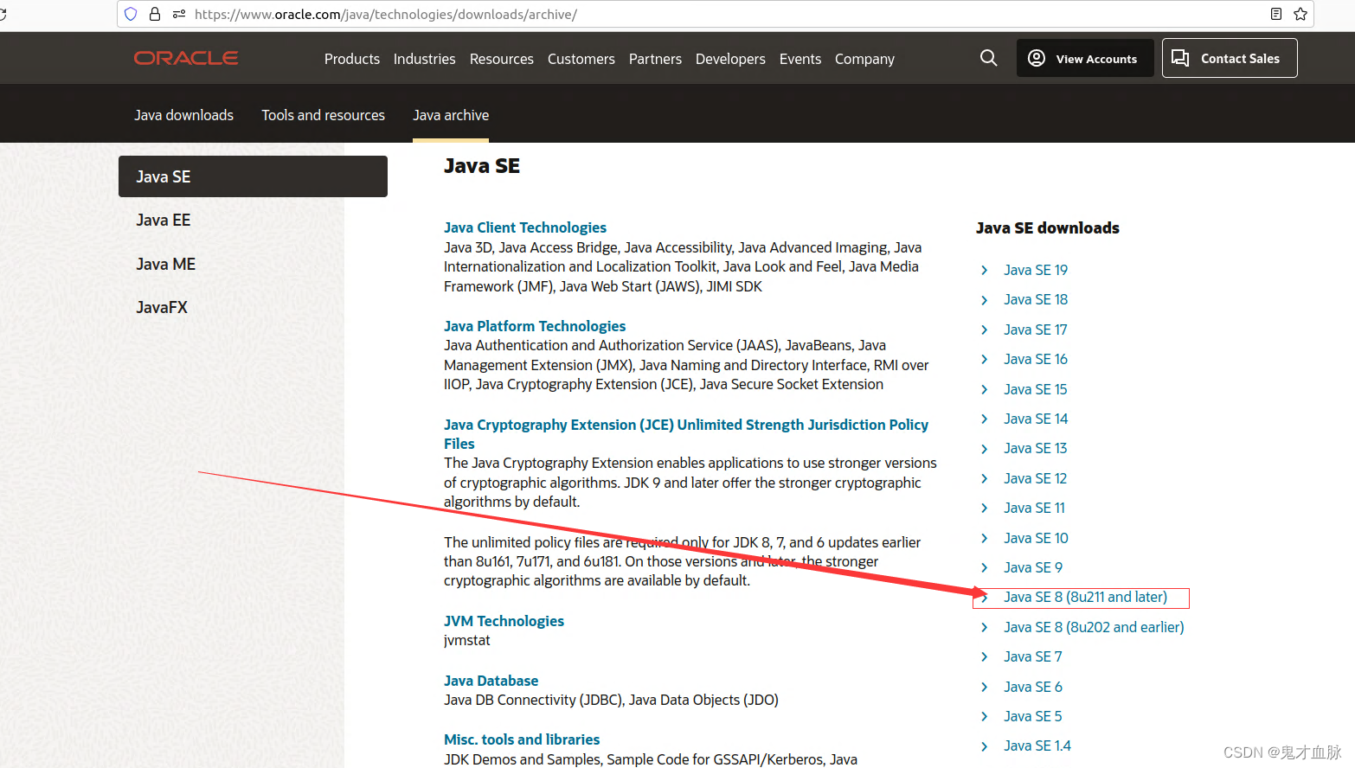Switch to the Java downloads tab

(x=183, y=115)
